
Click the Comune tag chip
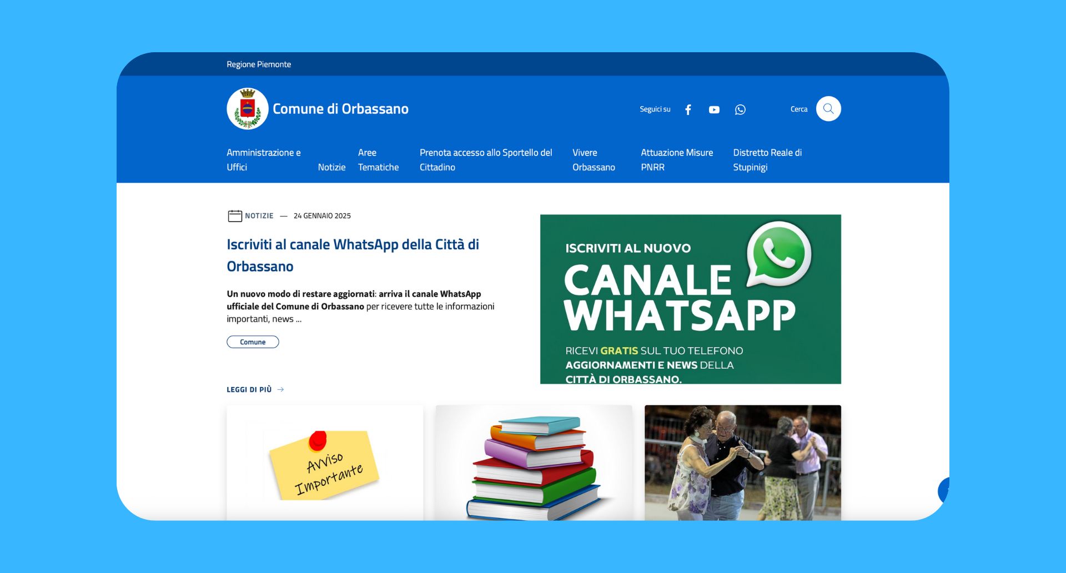tap(253, 342)
